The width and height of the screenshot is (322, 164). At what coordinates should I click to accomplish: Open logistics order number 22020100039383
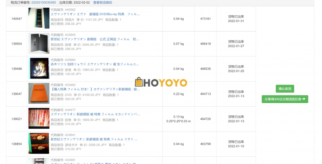coord(43,2)
